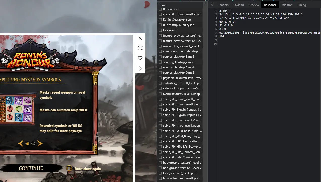Select the background_texture0_level request name
The width and height of the screenshot is (321, 182).
[x=182, y=168]
